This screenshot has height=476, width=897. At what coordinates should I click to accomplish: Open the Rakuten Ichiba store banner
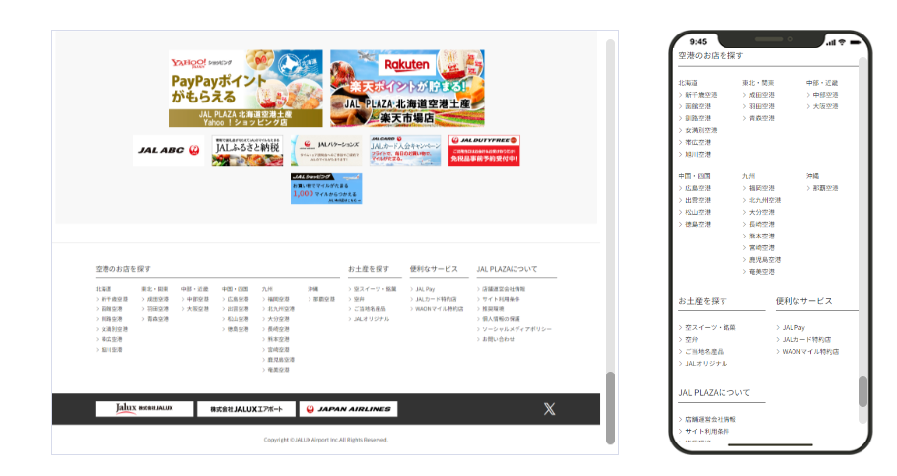click(x=407, y=88)
